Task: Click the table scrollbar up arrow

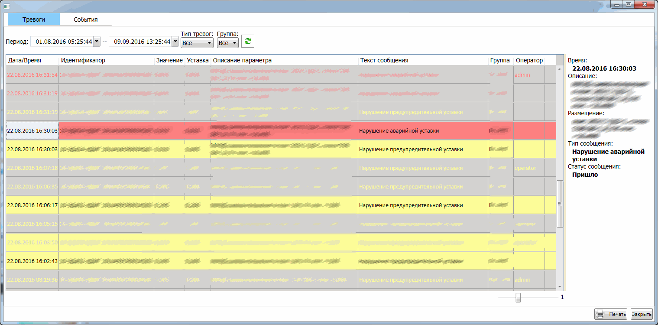Action: (x=560, y=68)
